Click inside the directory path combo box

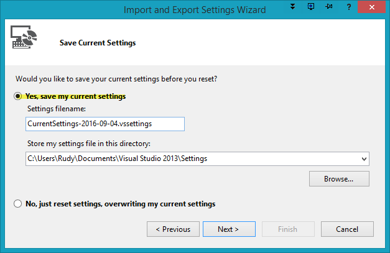[187, 159]
